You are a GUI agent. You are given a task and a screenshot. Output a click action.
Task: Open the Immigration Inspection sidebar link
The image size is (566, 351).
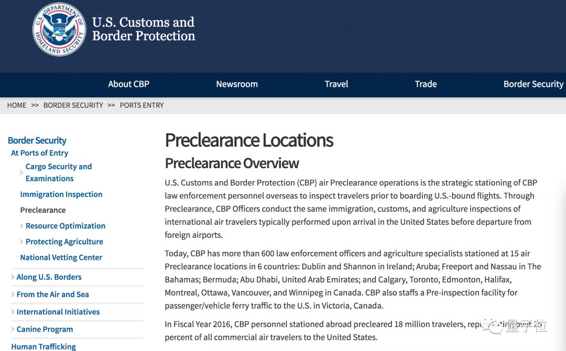(61, 194)
